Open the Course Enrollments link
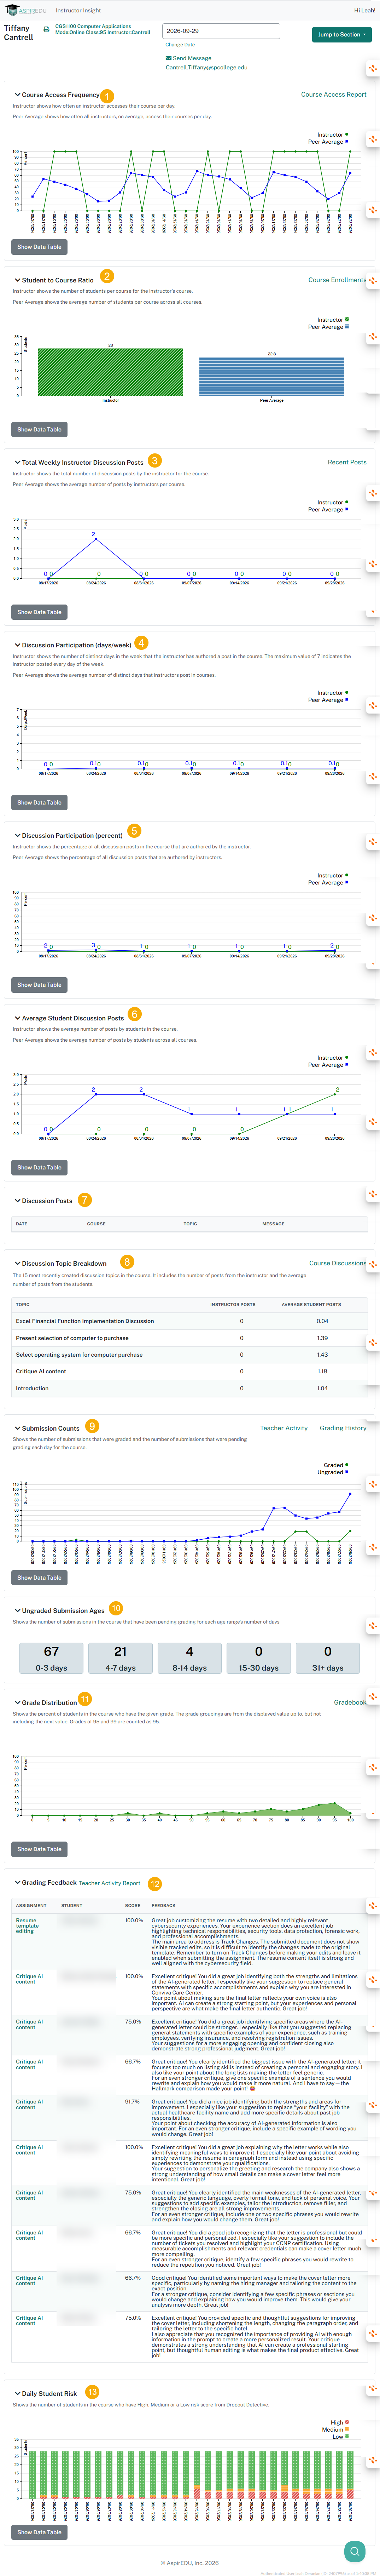This screenshot has height=2576, width=380. pyautogui.click(x=337, y=280)
